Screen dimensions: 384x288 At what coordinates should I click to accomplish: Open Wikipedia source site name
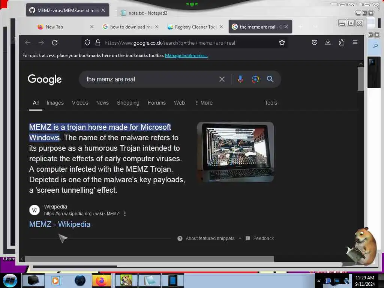pos(55,207)
